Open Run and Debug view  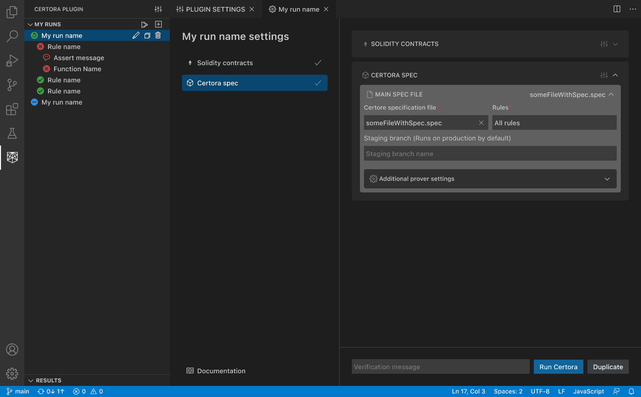pos(12,61)
